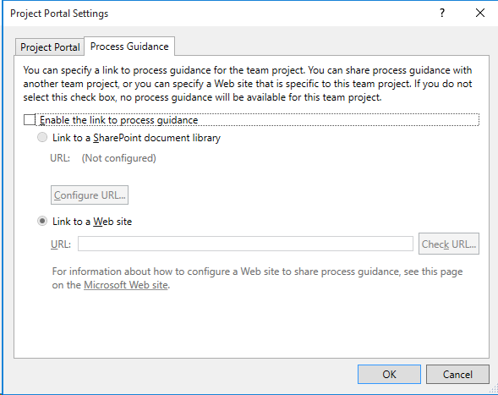This screenshot has height=395, width=498.
Task: Click the Project Portal Settings title text
Action: [59, 14]
